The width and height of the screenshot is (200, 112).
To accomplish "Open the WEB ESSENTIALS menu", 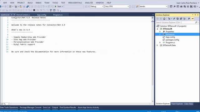I will coord(75,3).
